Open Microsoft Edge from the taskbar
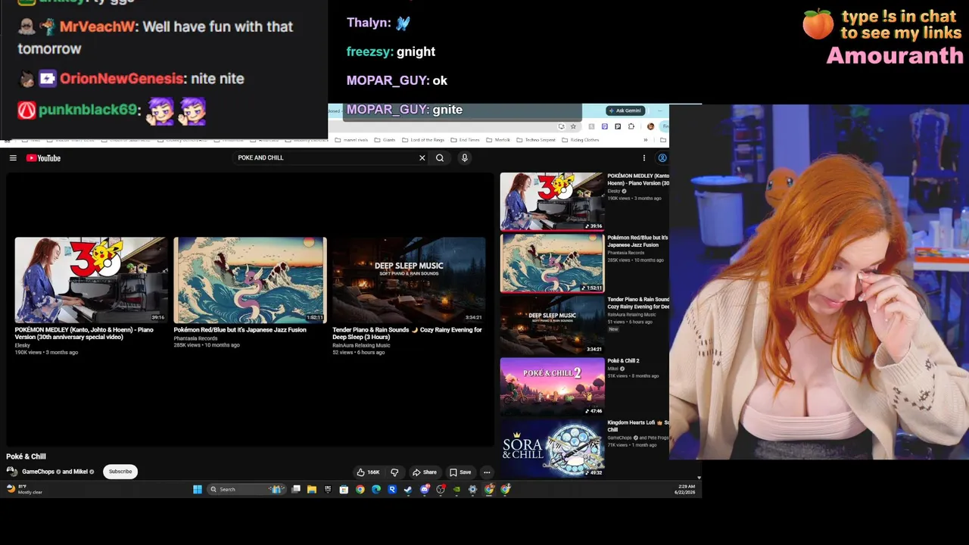Image resolution: width=969 pixels, height=545 pixels. [376, 490]
